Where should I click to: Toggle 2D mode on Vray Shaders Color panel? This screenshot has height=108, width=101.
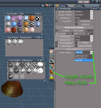click(x=38, y=14)
